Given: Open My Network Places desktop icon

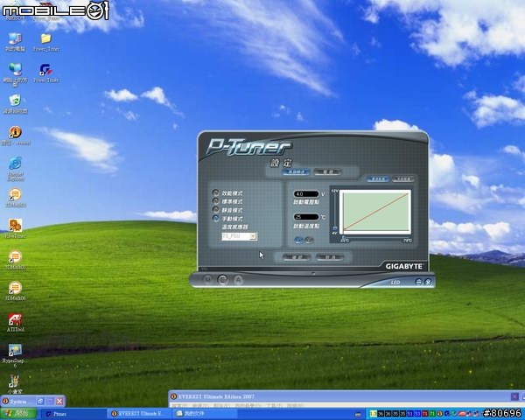Looking at the screenshot, I should [x=15, y=74].
